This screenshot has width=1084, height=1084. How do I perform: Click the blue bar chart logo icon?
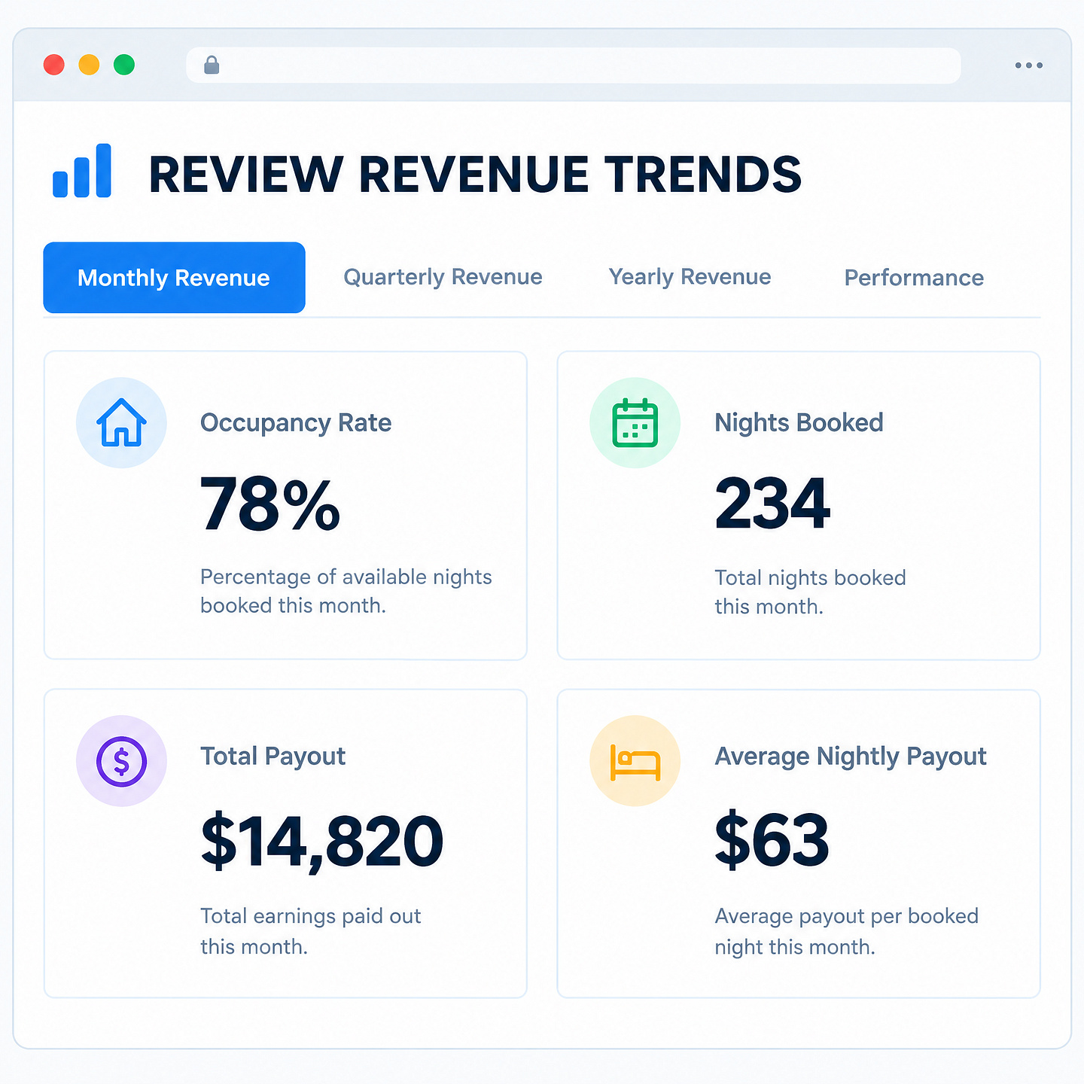[82, 171]
